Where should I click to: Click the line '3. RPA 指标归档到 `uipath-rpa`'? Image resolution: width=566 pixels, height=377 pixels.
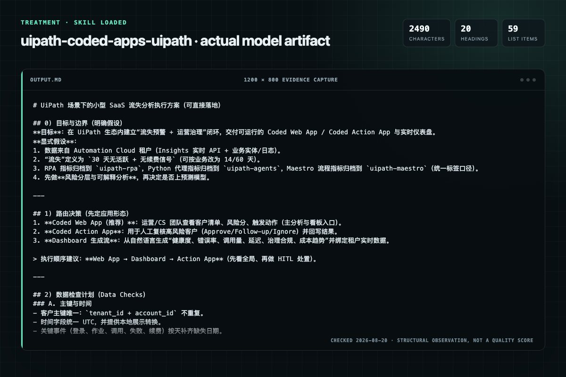coord(257,169)
